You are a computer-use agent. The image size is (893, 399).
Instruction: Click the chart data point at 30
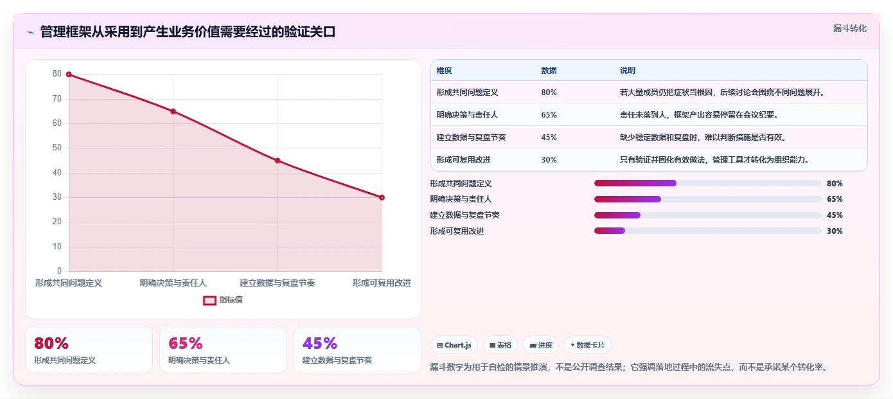point(382,197)
